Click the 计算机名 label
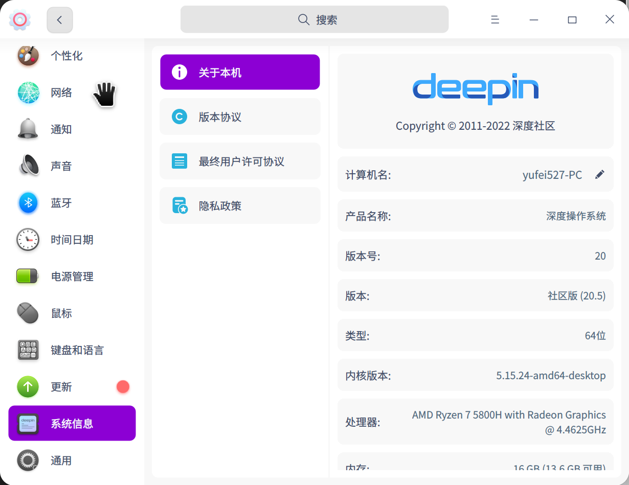This screenshot has height=485, width=629. coord(368,175)
